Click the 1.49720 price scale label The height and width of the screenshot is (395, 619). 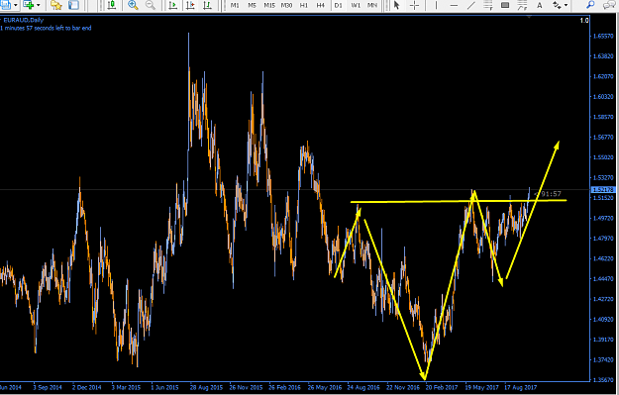(x=603, y=218)
